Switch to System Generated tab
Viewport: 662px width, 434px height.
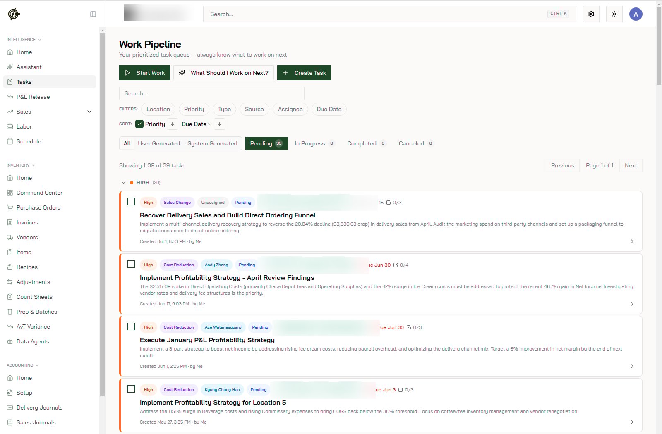tap(212, 143)
